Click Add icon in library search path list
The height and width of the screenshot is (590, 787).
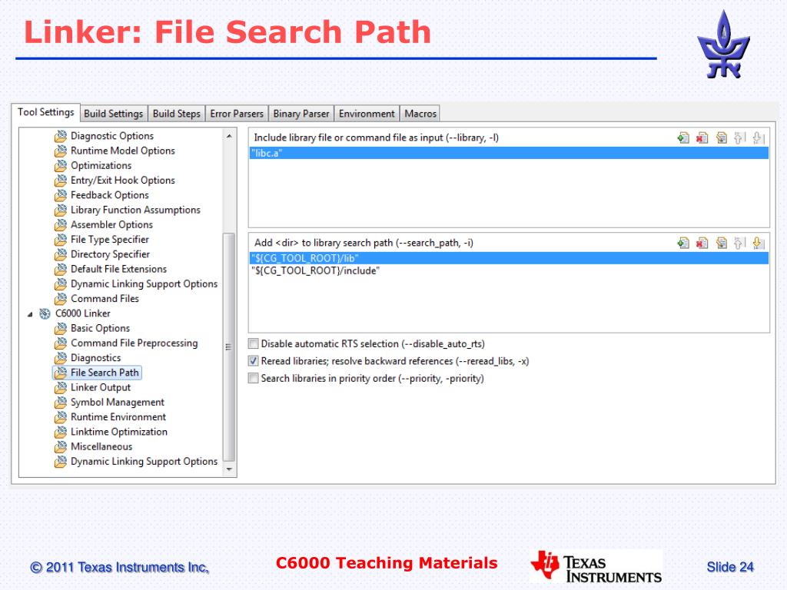pos(683,244)
